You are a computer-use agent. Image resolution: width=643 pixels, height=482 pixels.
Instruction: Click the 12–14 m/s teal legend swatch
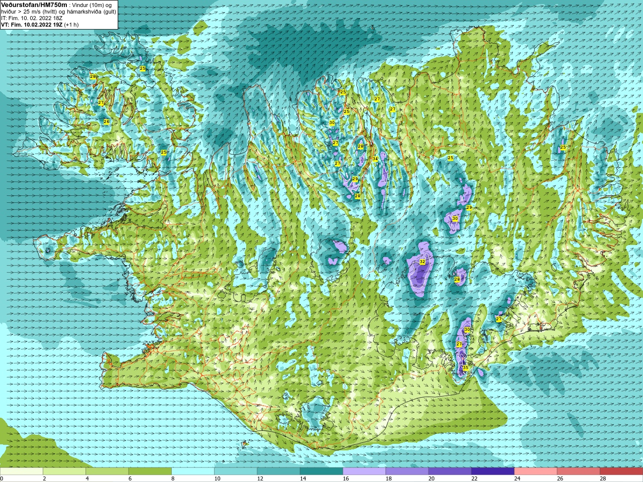279,471
